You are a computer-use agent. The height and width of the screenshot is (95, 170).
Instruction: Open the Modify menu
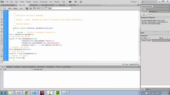[28, 2]
